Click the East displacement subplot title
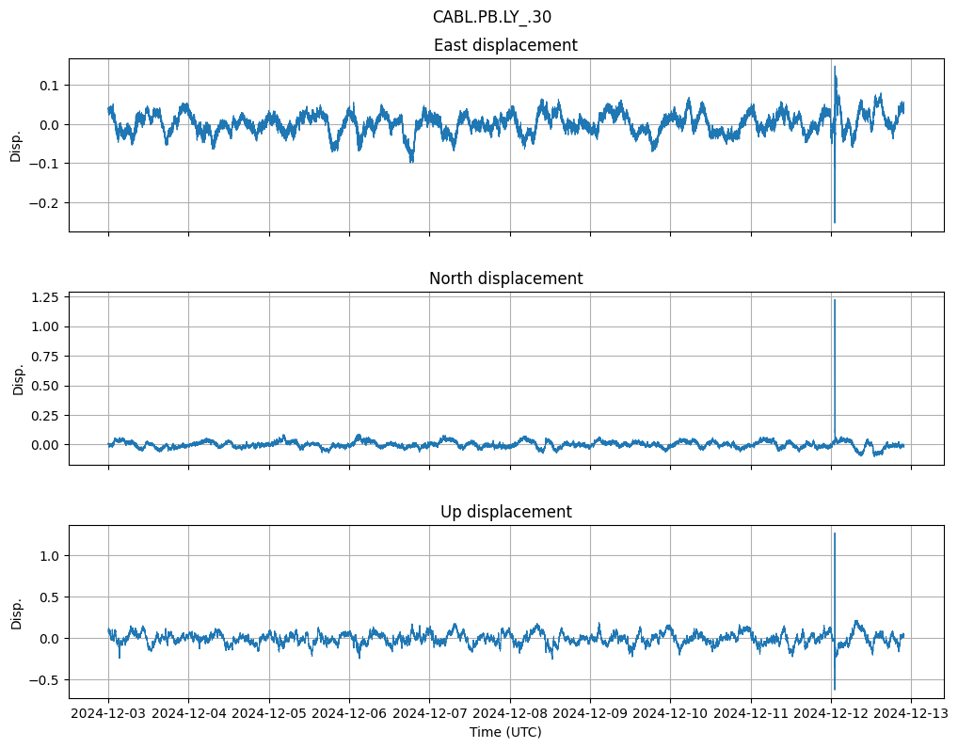958x748 pixels. tap(505, 45)
